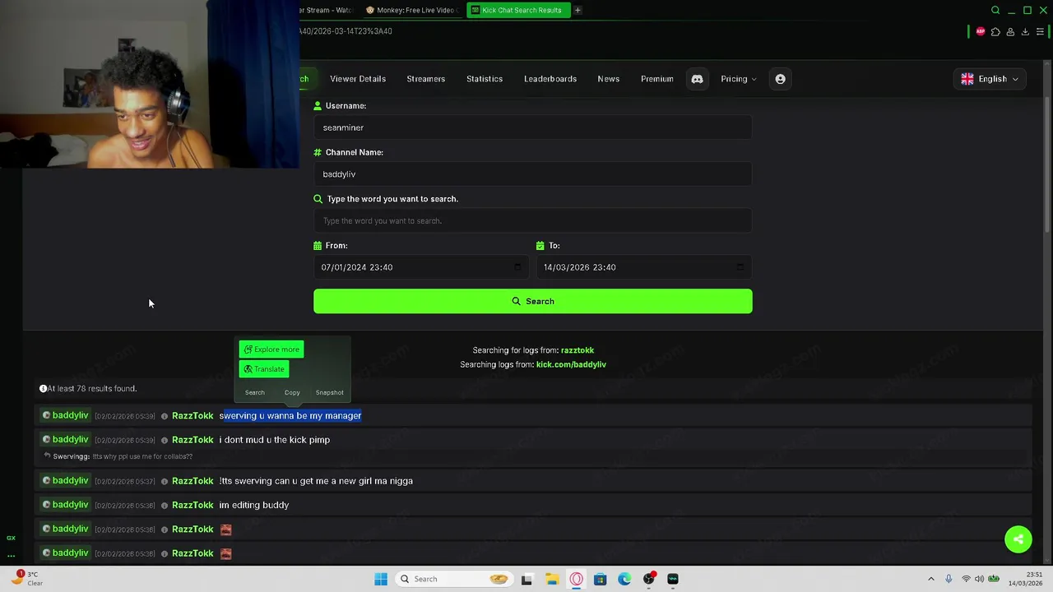Click RazzTokk username in the 'im editing buddy' row
1053x592 pixels.
pyautogui.click(x=193, y=505)
